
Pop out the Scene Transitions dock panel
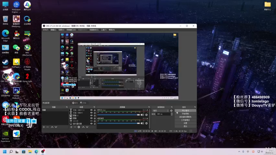coord(172,107)
